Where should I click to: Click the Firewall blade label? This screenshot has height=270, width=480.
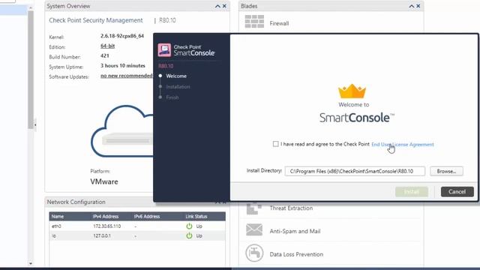[279, 23]
